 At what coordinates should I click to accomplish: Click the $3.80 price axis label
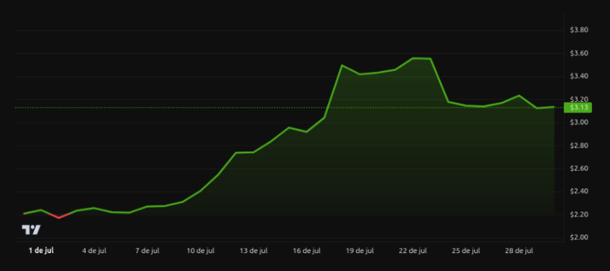pyautogui.click(x=579, y=30)
